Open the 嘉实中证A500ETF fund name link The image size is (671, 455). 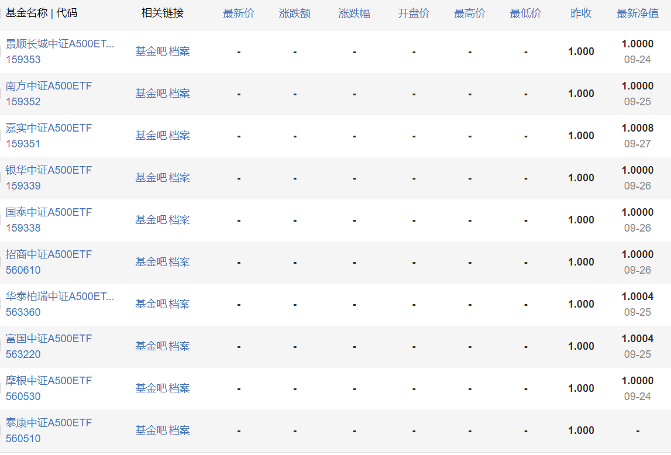click(x=49, y=128)
